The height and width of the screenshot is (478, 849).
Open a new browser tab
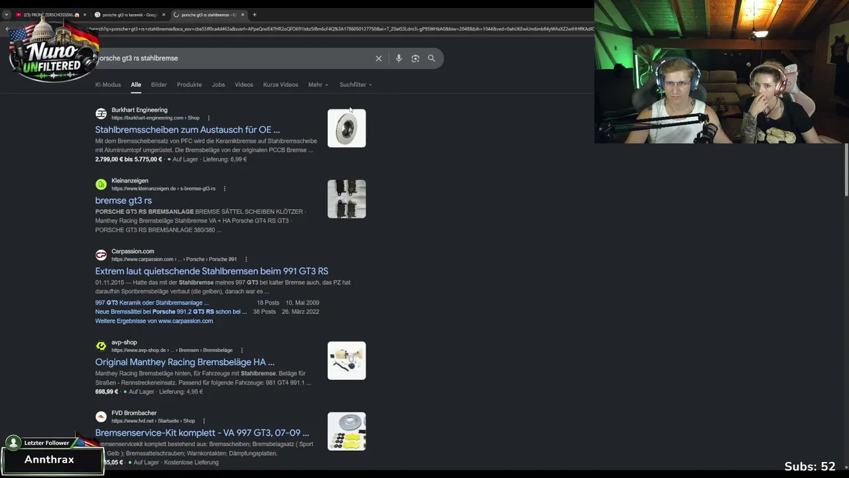coord(254,15)
